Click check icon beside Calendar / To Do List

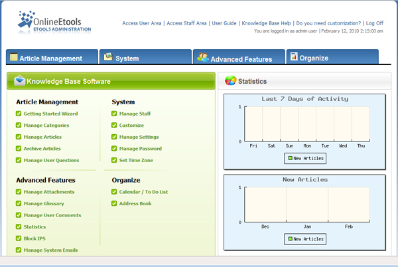point(114,191)
